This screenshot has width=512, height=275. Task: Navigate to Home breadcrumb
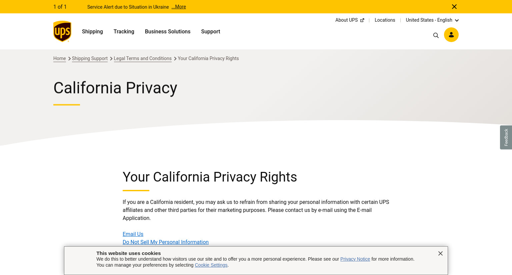click(60, 58)
